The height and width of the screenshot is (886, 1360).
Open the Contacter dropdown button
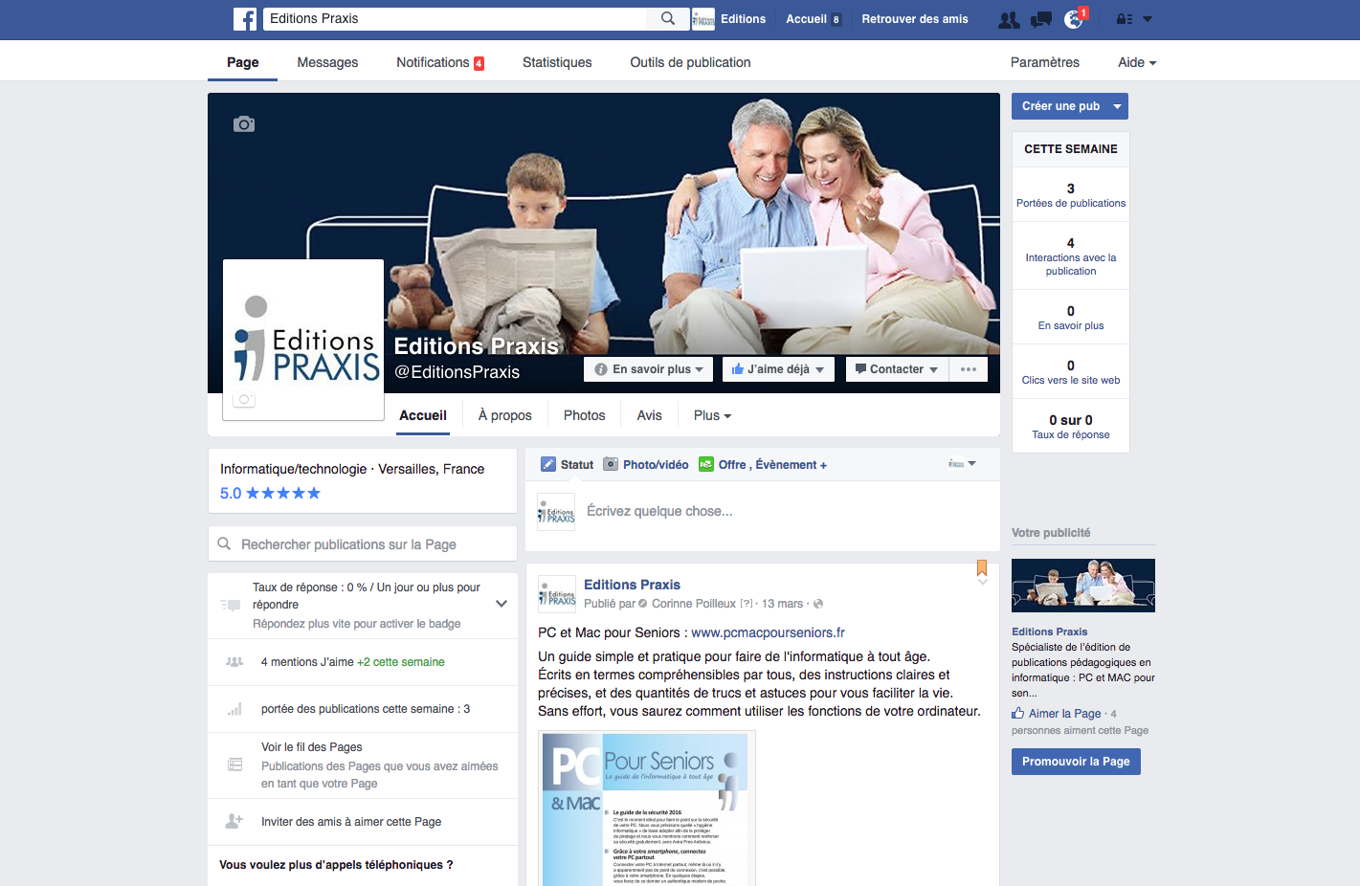point(897,369)
